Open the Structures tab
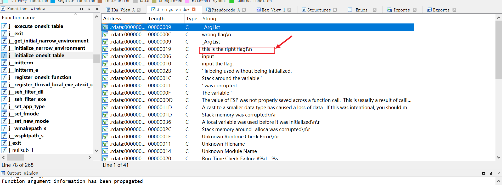 pyautogui.click(x=319, y=10)
